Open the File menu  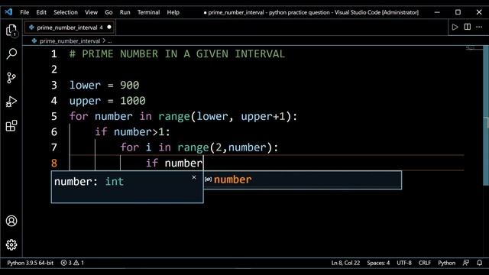24,12
